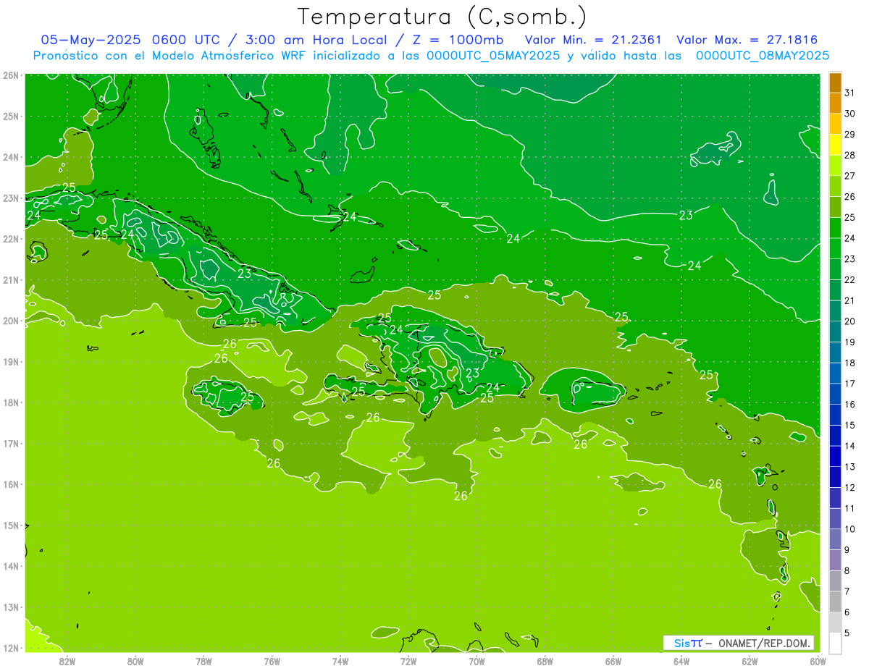Click the 12N latitude axis label

(11, 648)
